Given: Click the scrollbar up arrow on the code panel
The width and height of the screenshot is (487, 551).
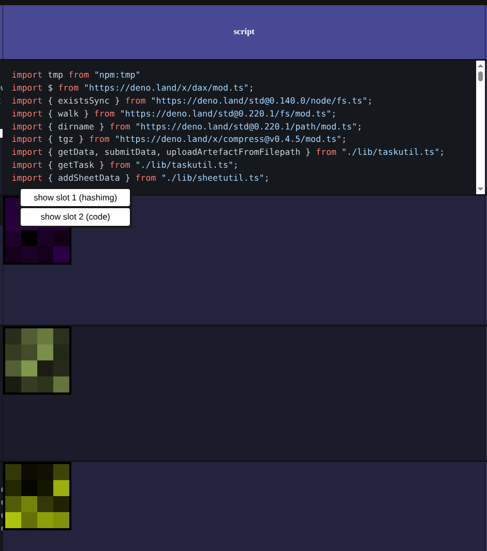Looking at the screenshot, I should tap(481, 64).
